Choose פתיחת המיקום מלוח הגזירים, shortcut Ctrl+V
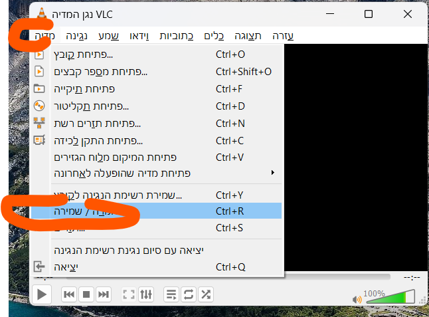The width and height of the screenshot is (429, 317). point(157,158)
